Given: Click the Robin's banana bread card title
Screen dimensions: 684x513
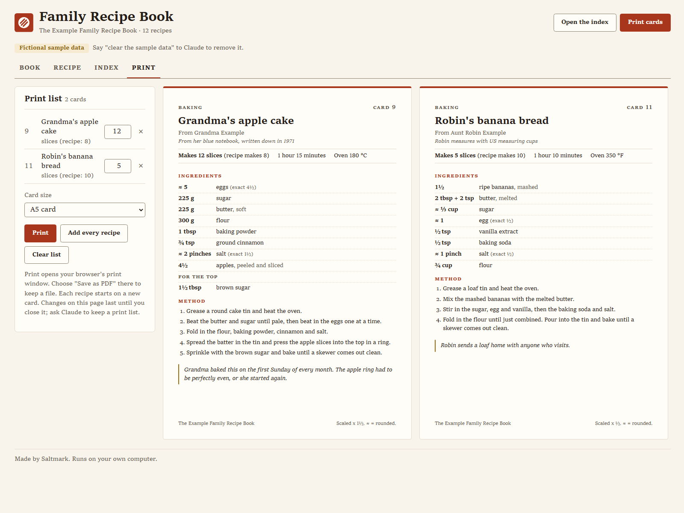Looking at the screenshot, I should tap(492, 121).
